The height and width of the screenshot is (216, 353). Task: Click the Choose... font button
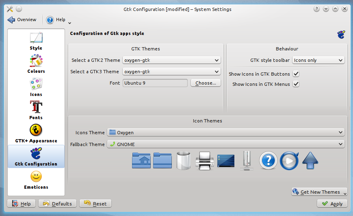coord(206,83)
